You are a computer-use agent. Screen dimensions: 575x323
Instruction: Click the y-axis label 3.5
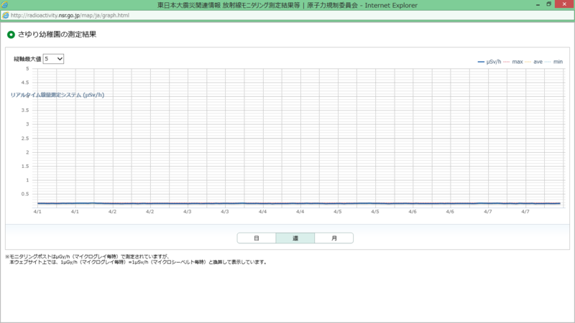click(x=25, y=111)
